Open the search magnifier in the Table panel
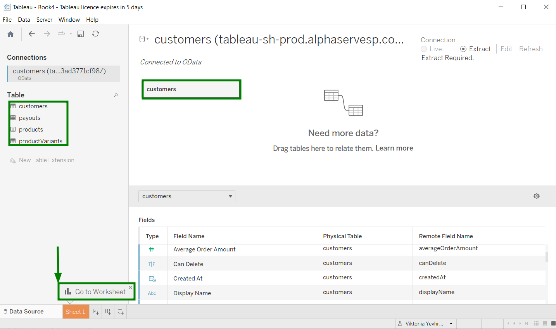The image size is (556, 329). point(116,95)
